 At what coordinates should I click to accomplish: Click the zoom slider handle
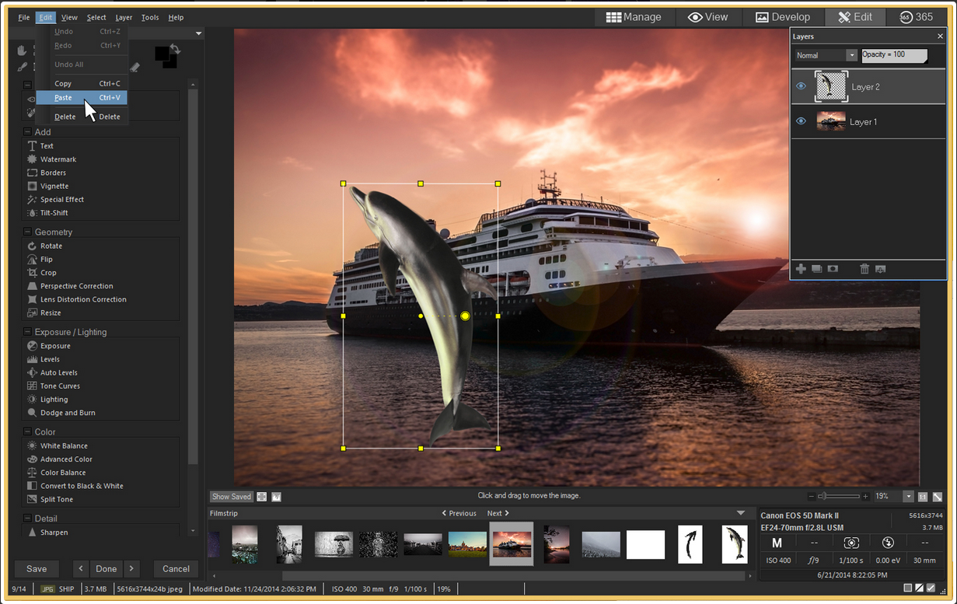tap(823, 497)
